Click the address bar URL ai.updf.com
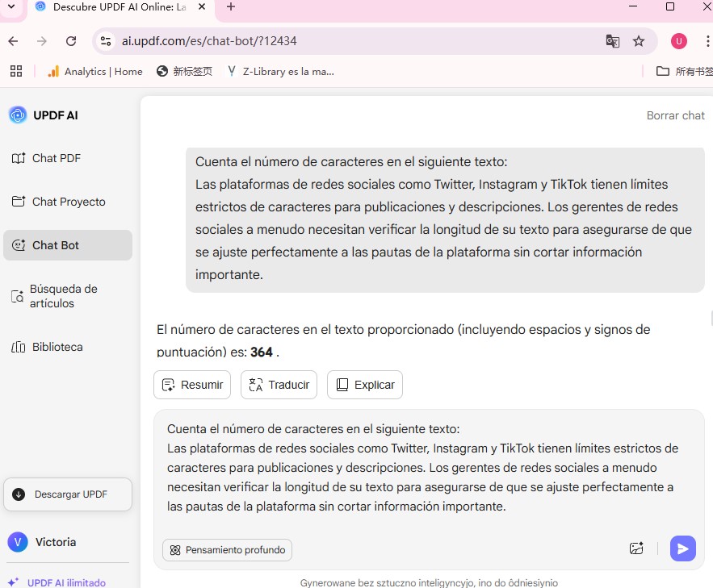 pos(209,41)
